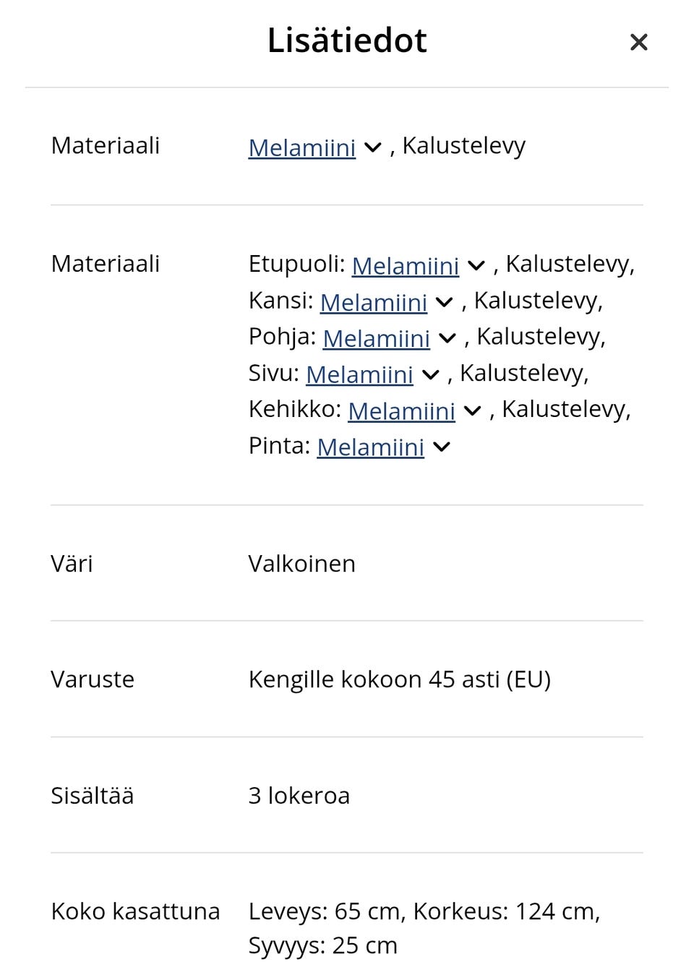694x967 pixels.
Task: Open the Melamiini link in Materiaali row
Action: 301,147
